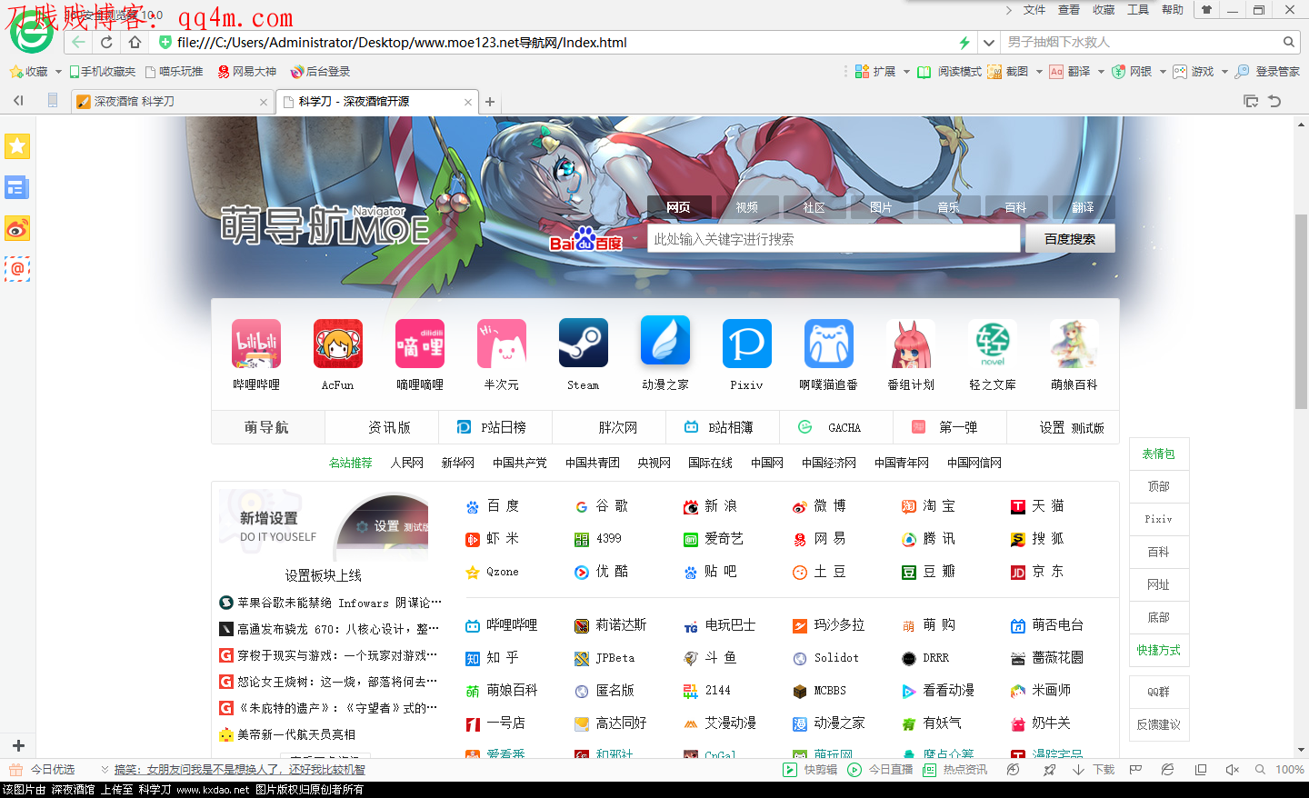This screenshot has width=1309, height=798.
Task: Expand the 收藏 bookmarks dropdown arrow
Action: (58, 72)
